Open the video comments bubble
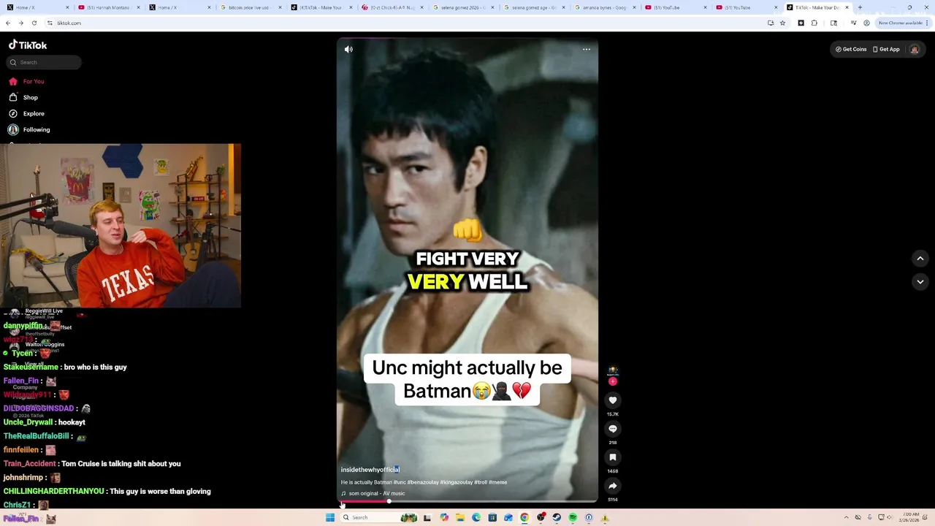 click(x=613, y=429)
